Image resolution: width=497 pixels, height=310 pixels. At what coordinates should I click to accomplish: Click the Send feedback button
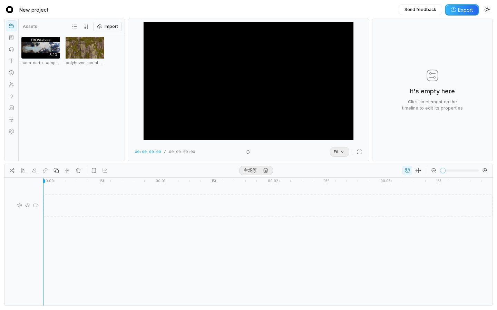coord(420,10)
